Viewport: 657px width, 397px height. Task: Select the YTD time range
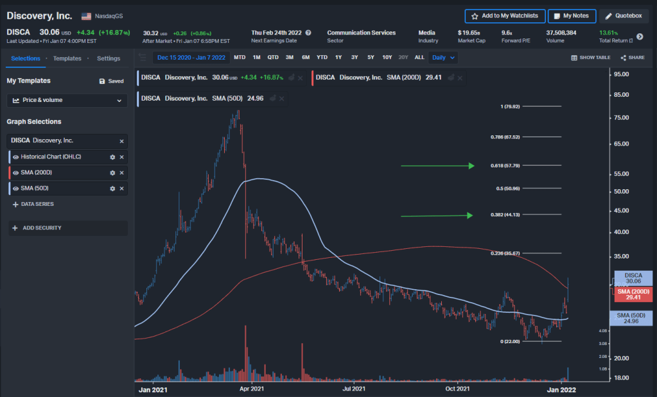(322, 58)
